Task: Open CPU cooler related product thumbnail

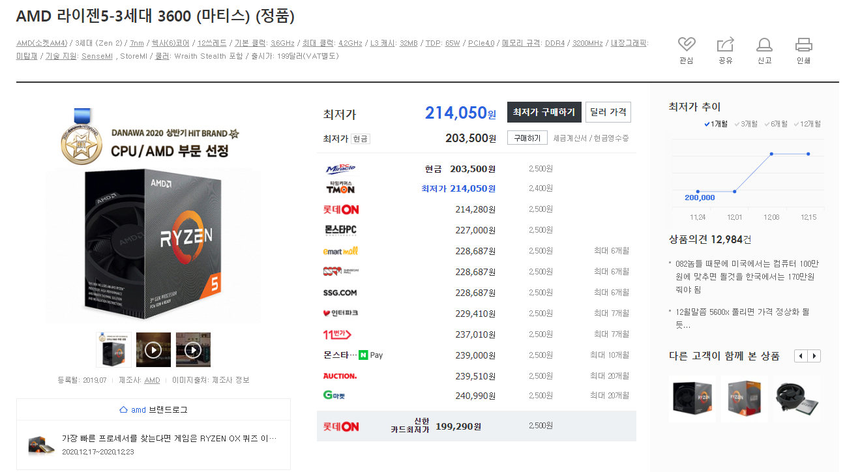Action: (797, 399)
